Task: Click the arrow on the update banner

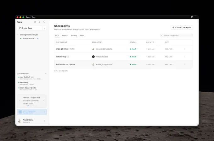Action: coord(44,112)
